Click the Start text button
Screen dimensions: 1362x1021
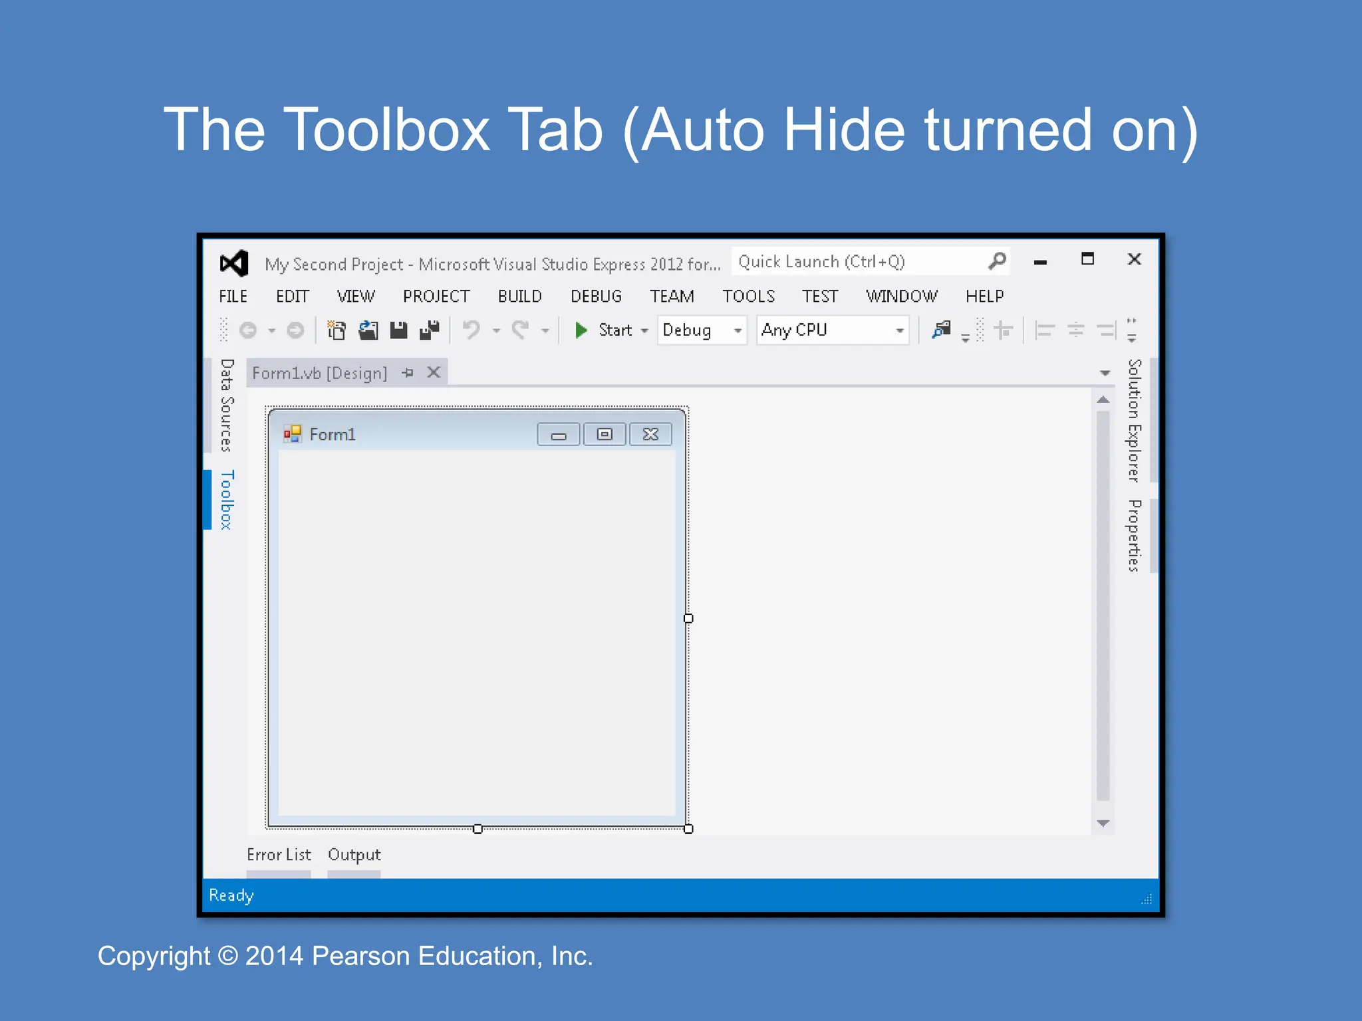[615, 330]
